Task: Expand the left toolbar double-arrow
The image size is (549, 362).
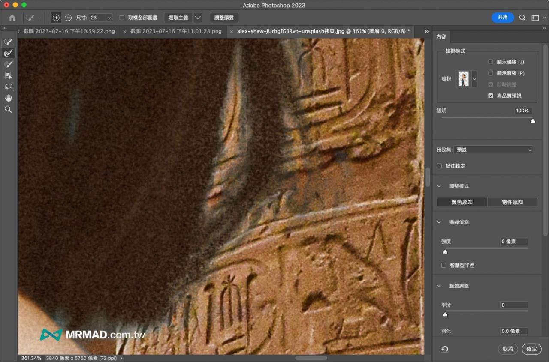Action: click(x=4, y=28)
